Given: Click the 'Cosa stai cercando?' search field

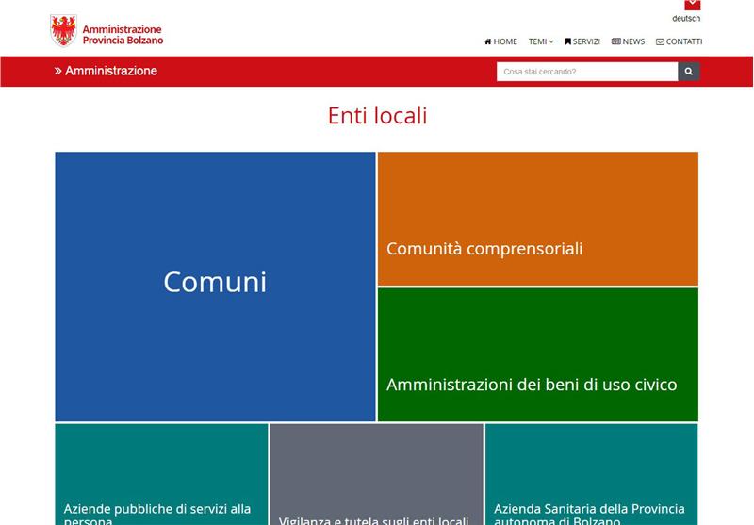Looking at the screenshot, I should pyautogui.click(x=586, y=72).
